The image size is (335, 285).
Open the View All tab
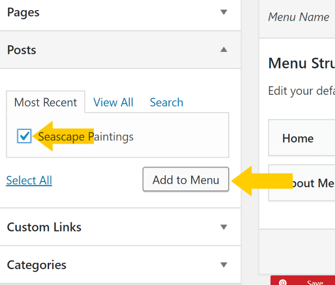[113, 103]
